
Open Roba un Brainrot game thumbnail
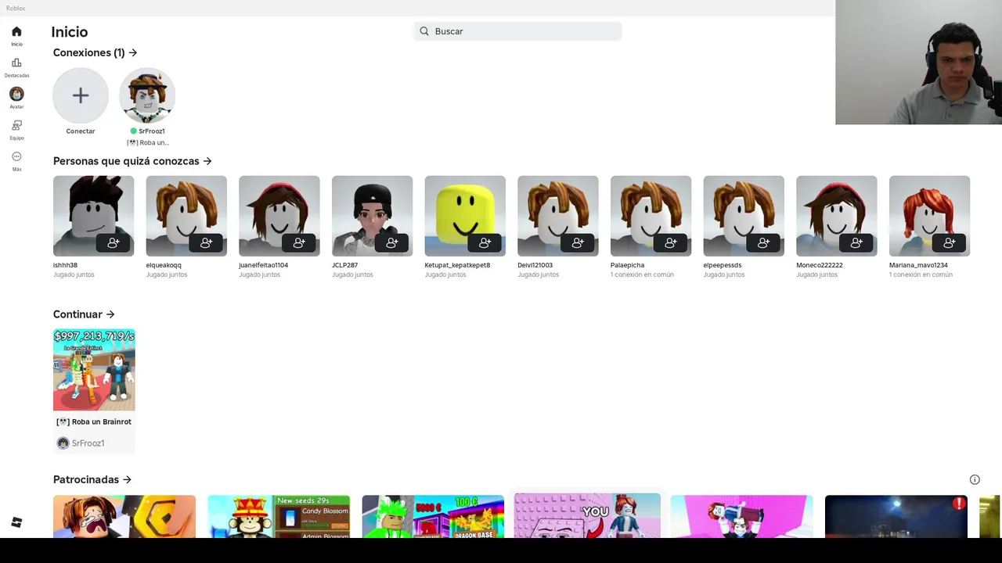[94, 370]
